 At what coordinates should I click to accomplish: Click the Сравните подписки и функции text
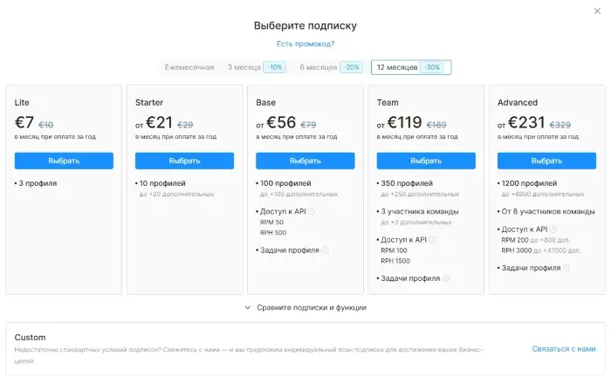pyautogui.click(x=312, y=307)
